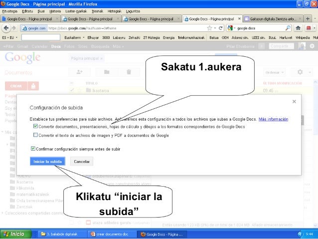
Task: Click the red addon icon beside home
Action: pyautogui.click(x=309, y=28)
